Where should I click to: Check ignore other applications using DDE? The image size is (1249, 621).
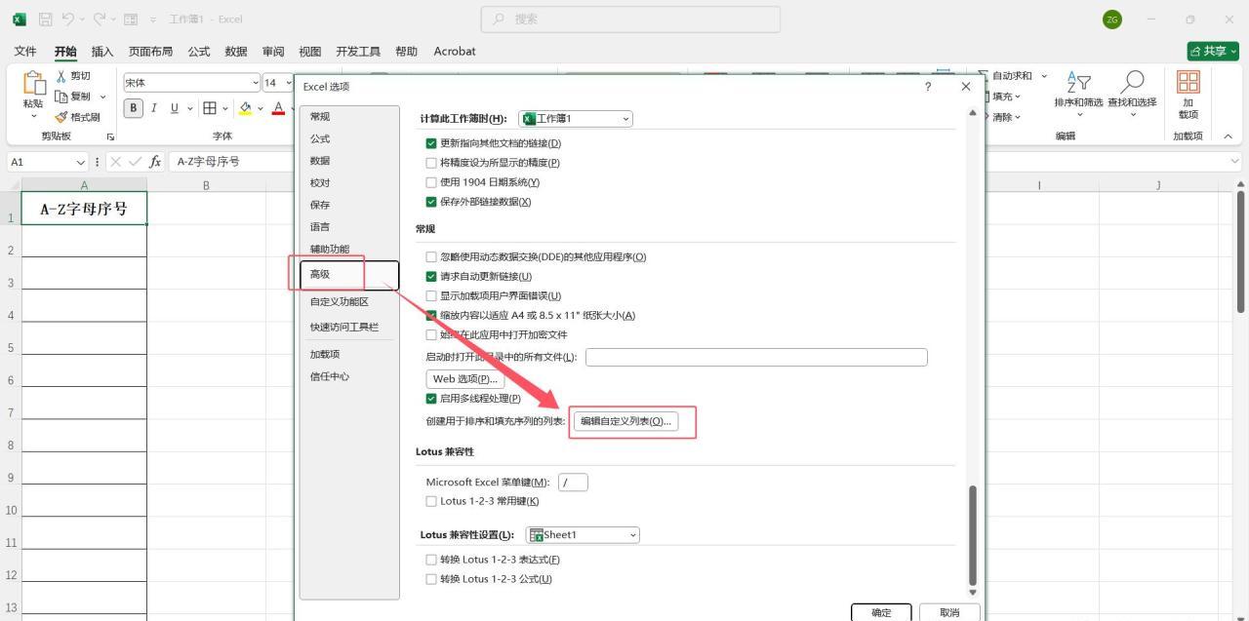coord(431,257)
